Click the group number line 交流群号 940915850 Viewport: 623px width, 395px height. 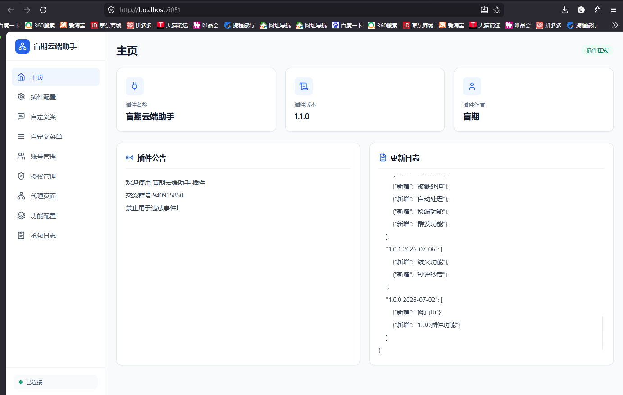[x=155, y=195]
